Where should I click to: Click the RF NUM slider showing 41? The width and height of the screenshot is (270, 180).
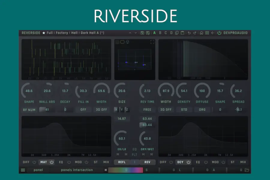click(x=47, y=109)
